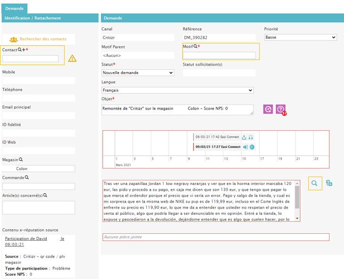344x279 pixels.
Task: Click the Commande lookup magnifier icon
Action: point(27,178)
